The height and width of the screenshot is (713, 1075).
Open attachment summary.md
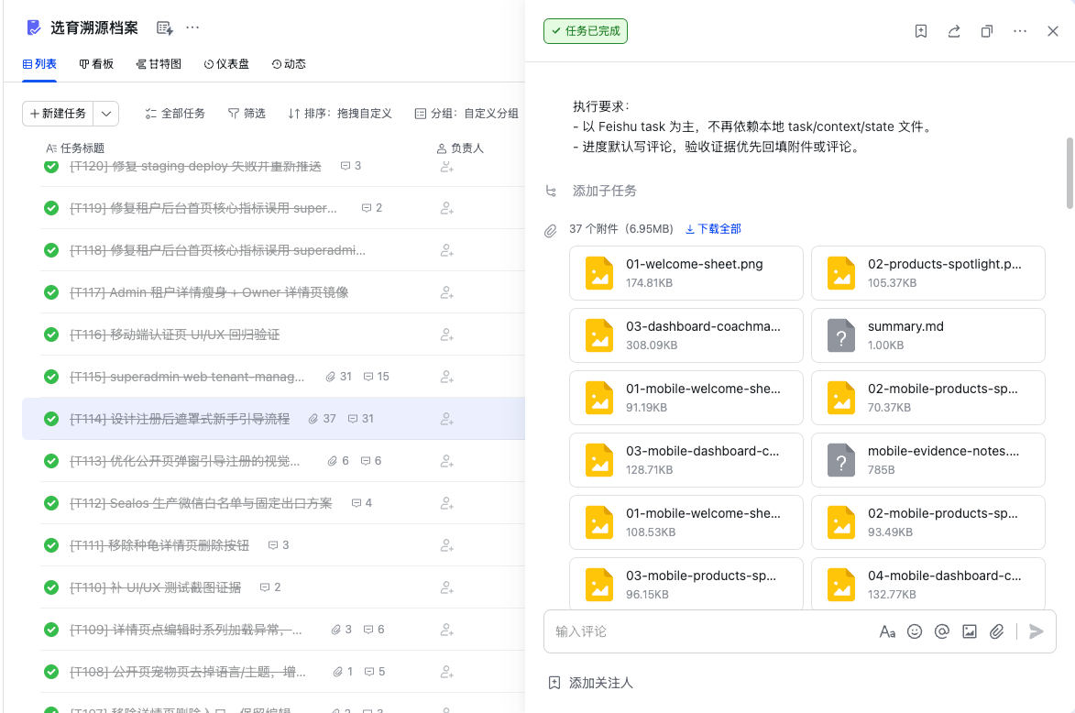pos(928,335)
